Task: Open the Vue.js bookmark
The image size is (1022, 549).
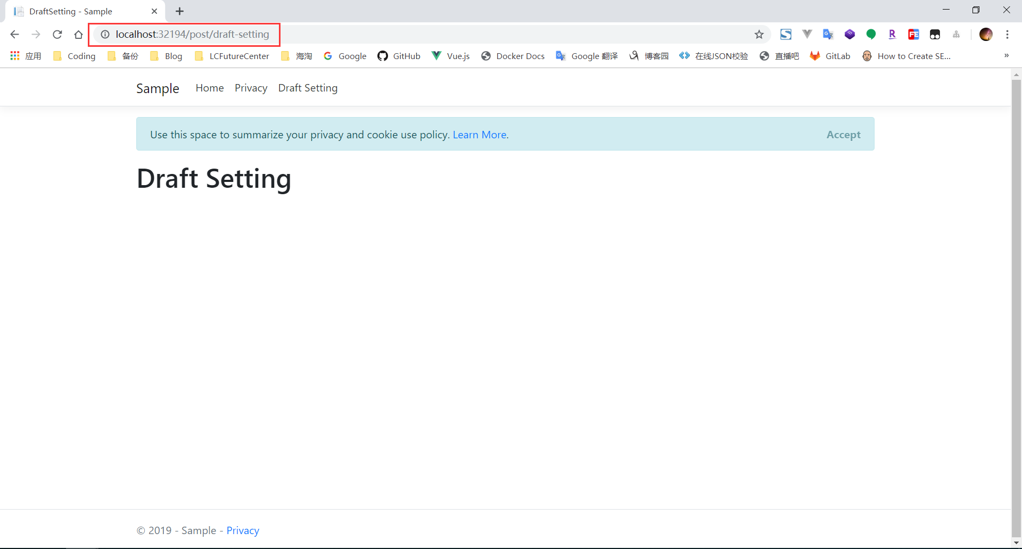Action: (451, 56)
